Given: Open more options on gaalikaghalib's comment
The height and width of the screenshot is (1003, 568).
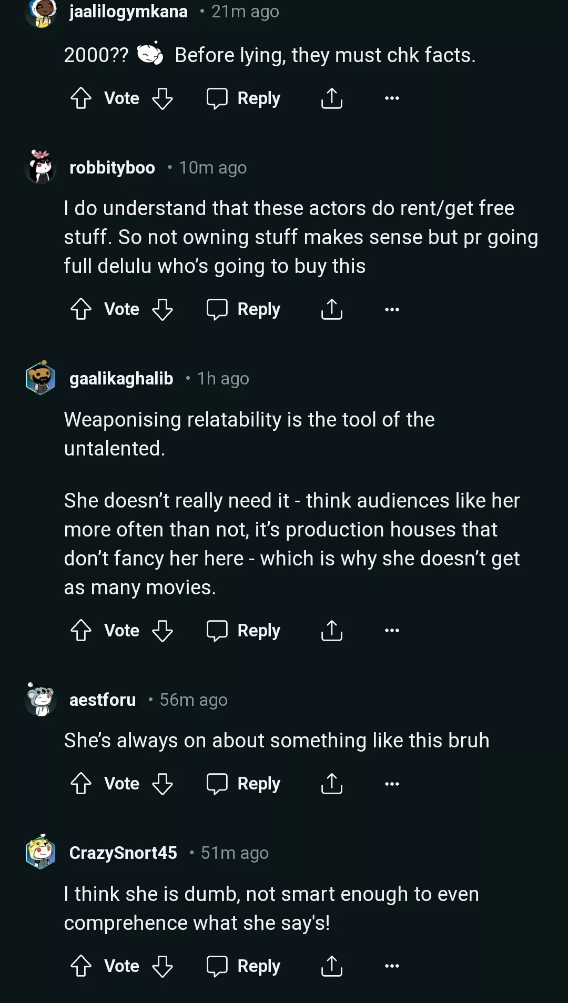Looking at the screenshot, I should (x=392, y=630).
